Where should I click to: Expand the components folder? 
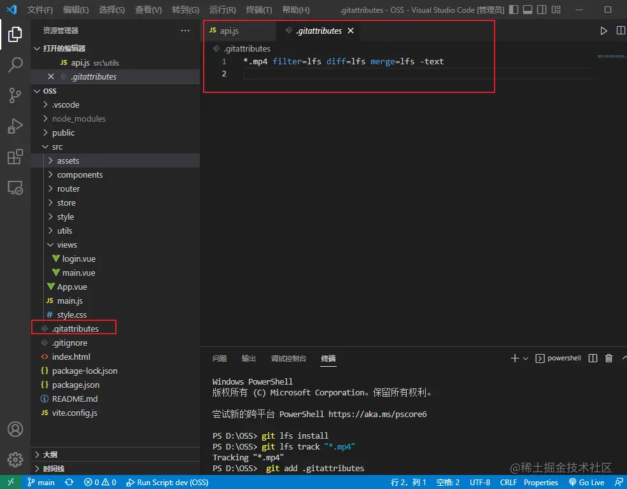point(115,174)
